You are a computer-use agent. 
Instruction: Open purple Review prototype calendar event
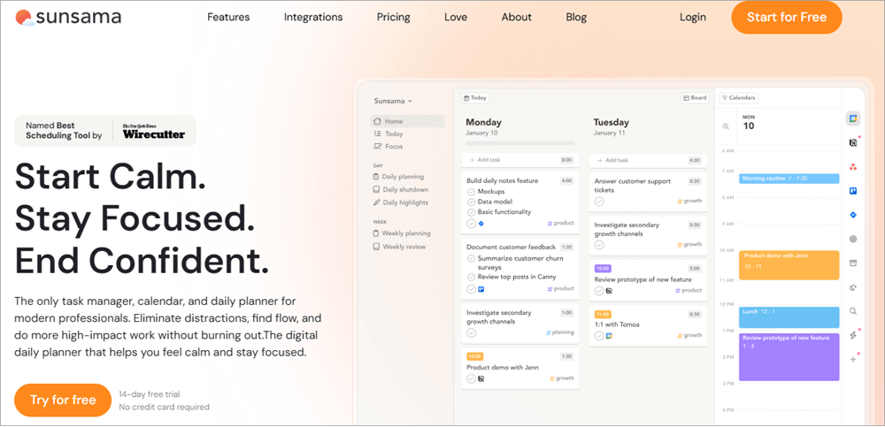(789, 357)
